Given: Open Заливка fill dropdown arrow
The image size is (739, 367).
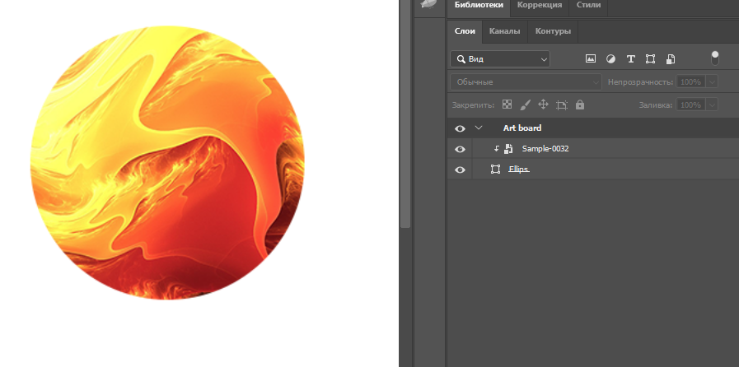Looking at the screenshot, I should [x=712, y=105].
